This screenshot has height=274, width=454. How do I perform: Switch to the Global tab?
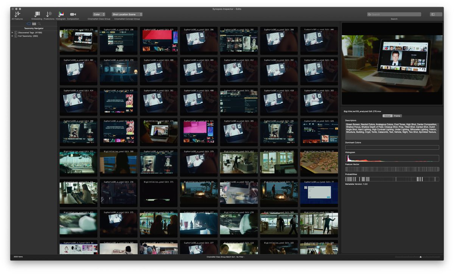(x=387, y=116)
